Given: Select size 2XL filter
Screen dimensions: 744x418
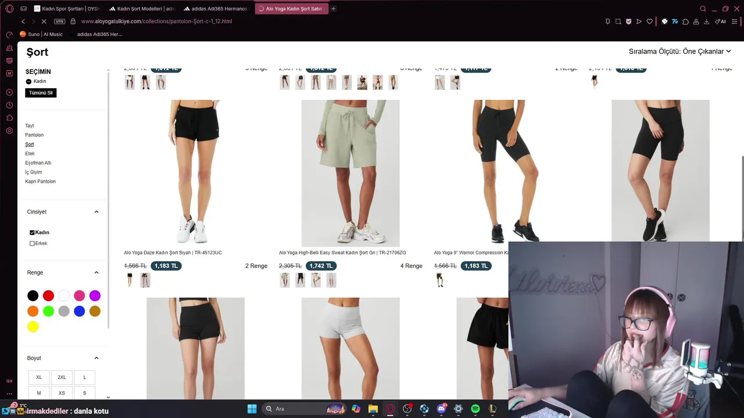Looking at the screenshot, I should click(62, 377).
